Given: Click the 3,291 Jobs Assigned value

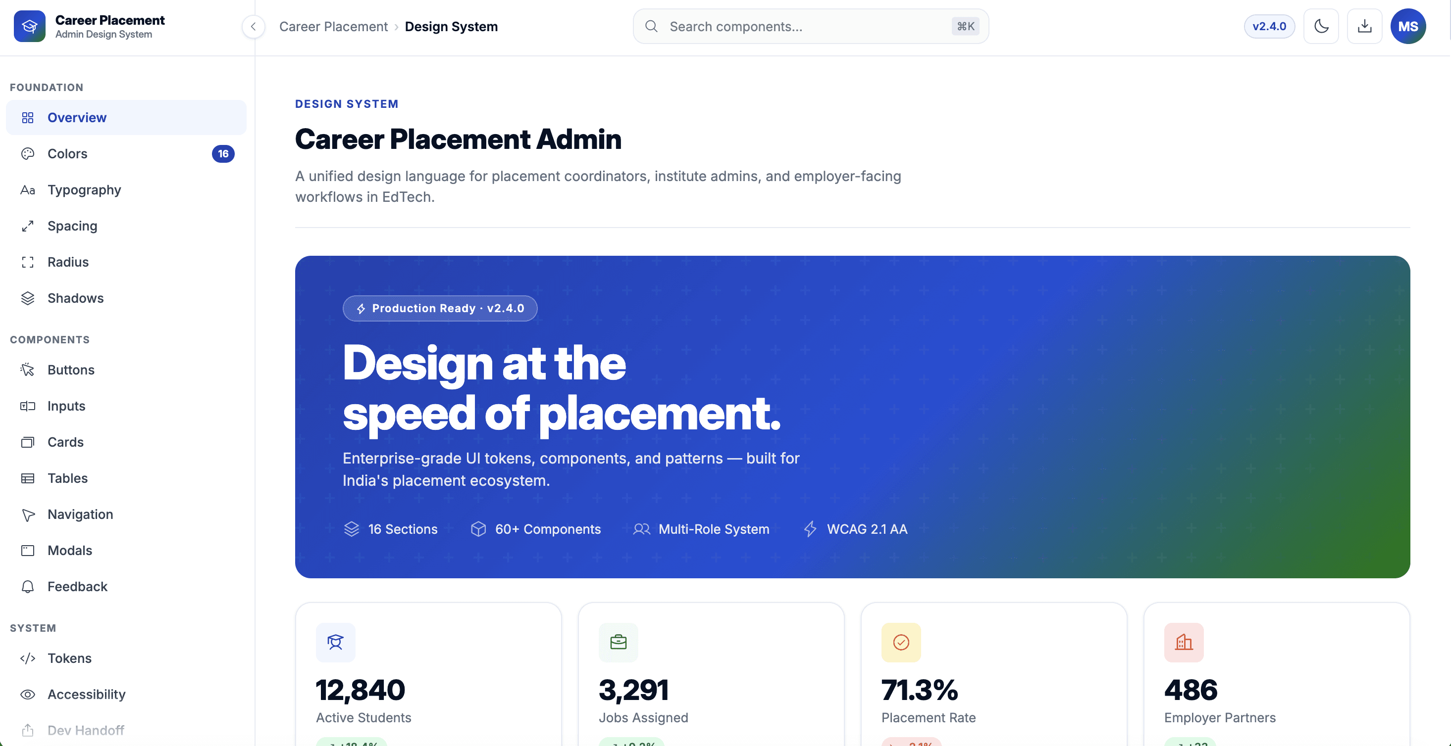Looking at the screenshot, I should [x=634, y=690].
